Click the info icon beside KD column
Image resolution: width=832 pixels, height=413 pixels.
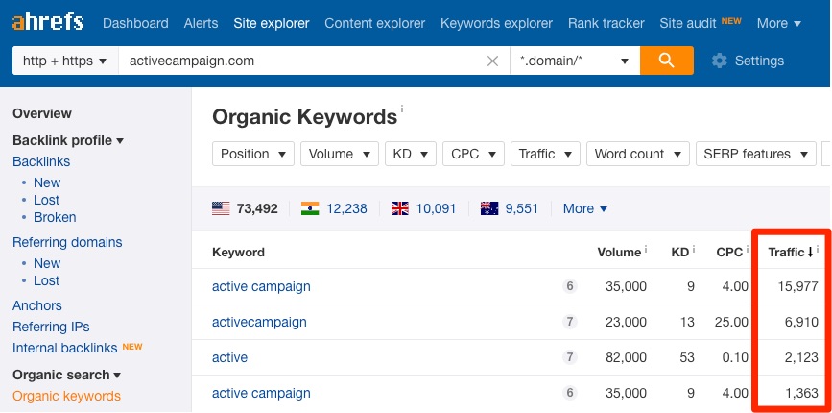pos(694,248)
